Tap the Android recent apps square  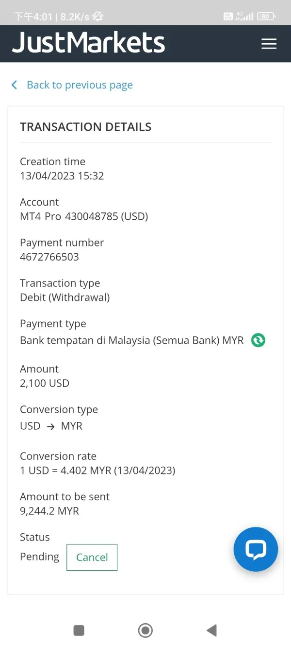(79, 630)
